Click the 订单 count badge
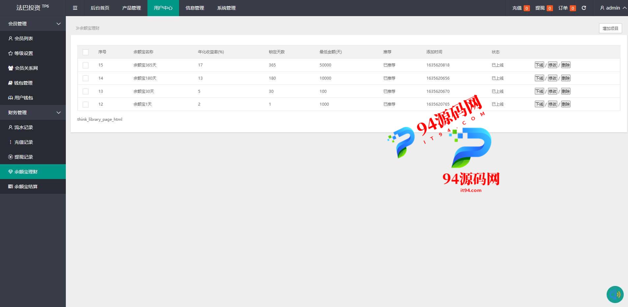Viewport: 628px width, 307px height. pos(573,8)
